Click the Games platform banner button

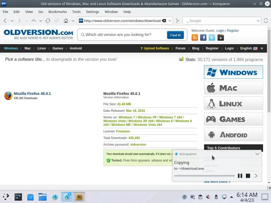[233, 119]
